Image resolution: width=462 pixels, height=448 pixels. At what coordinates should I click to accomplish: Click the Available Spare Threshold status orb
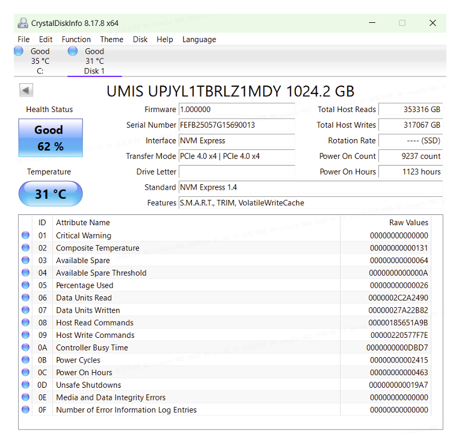click(x=26, y=273)
